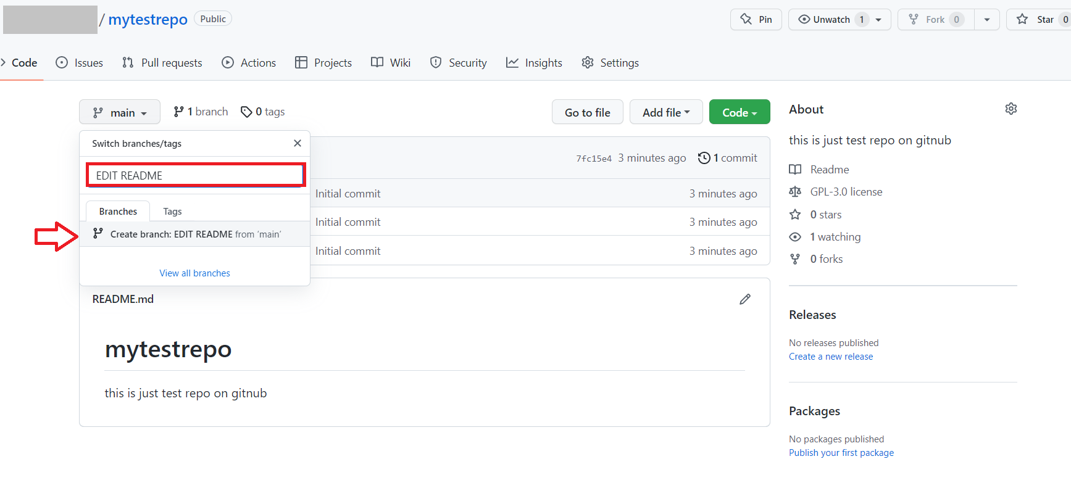Click the book icon next to Readme

click(795, 170)
